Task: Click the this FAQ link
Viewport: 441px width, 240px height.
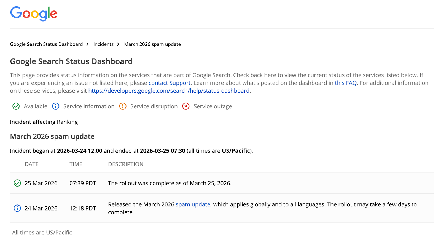Action: coord(345,83)
